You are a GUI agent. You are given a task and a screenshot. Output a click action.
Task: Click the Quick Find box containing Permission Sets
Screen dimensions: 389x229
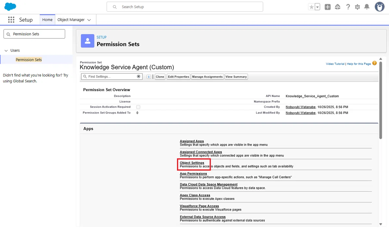point(34,34)
